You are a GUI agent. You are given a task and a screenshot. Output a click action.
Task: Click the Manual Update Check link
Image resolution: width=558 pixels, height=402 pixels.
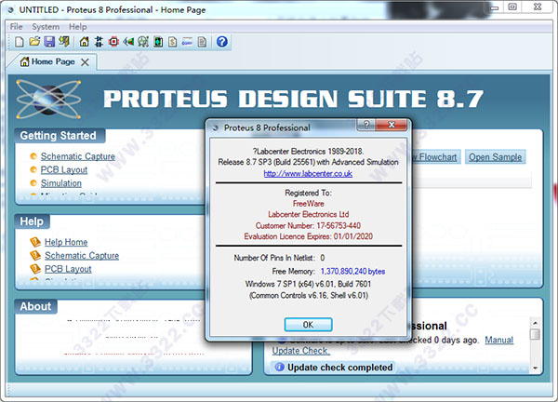tap(498, 340)
